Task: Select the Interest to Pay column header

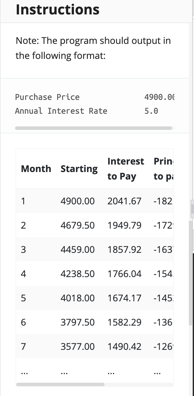Action: point(126,169)
